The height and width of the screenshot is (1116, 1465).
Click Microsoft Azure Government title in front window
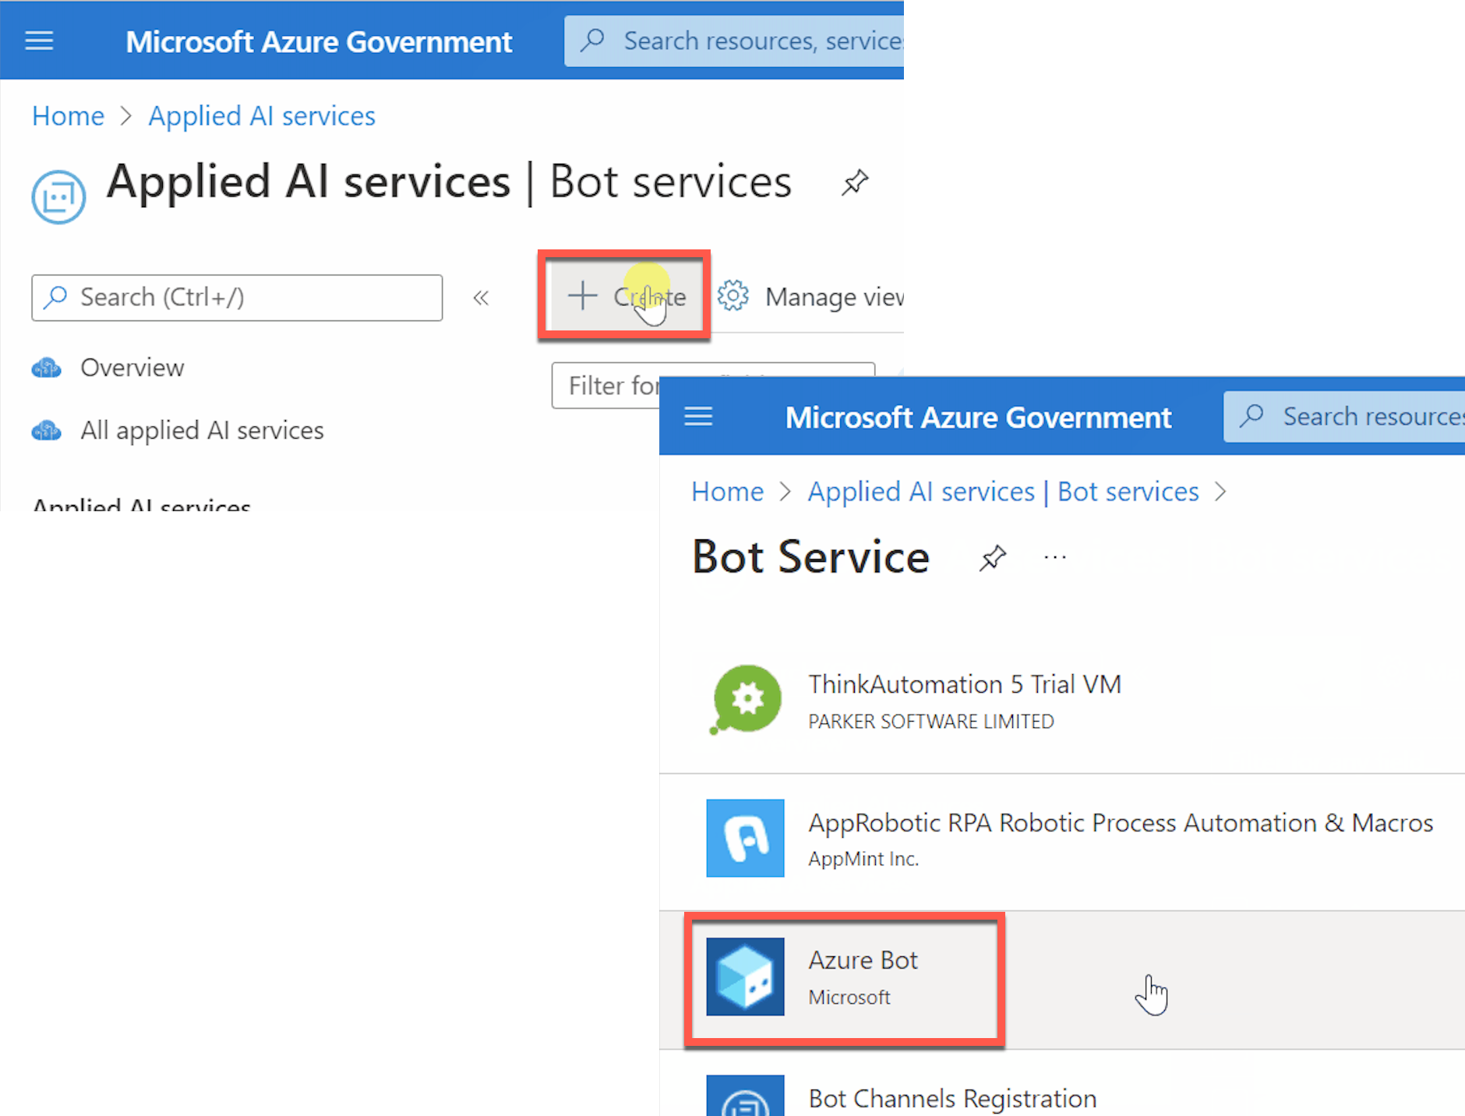tap(978, 417)
